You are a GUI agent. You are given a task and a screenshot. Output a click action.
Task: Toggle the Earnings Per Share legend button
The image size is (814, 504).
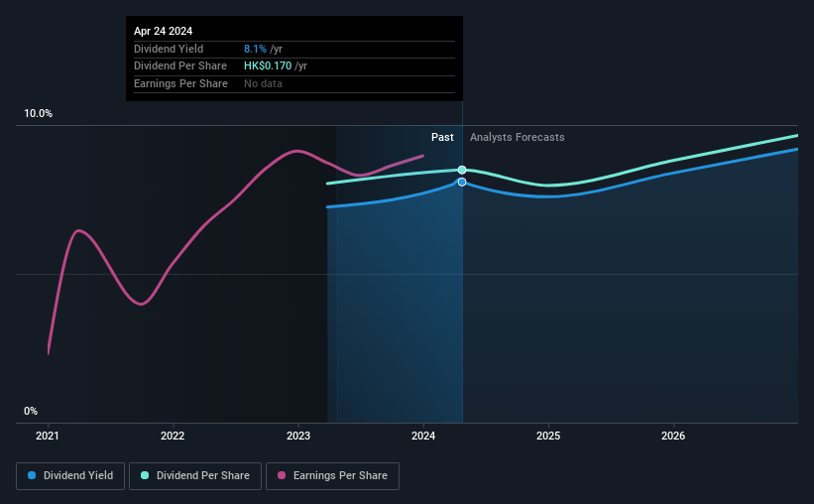tap(332, 476)
